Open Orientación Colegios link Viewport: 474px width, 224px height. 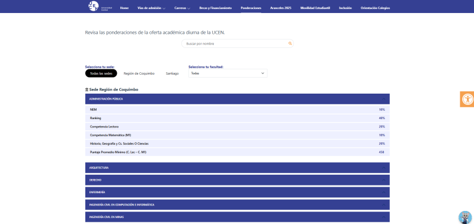click(375, 8)
